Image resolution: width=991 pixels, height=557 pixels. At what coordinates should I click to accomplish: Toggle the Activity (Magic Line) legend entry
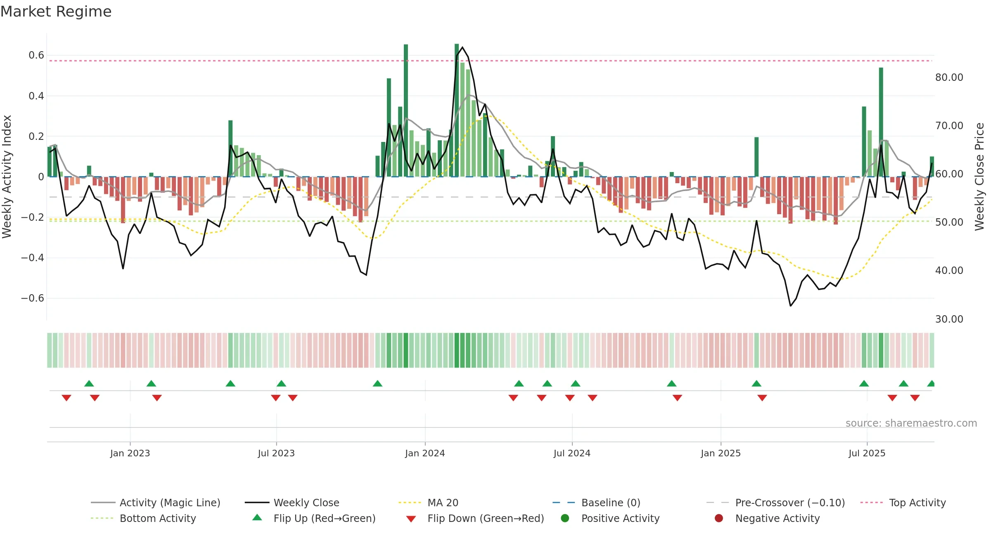[x=156, y=503]
